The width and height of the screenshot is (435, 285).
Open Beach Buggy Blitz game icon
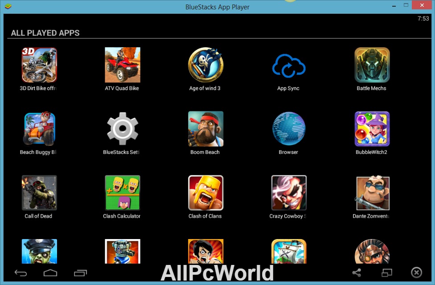pyautogui.click(x=39, y=129)
